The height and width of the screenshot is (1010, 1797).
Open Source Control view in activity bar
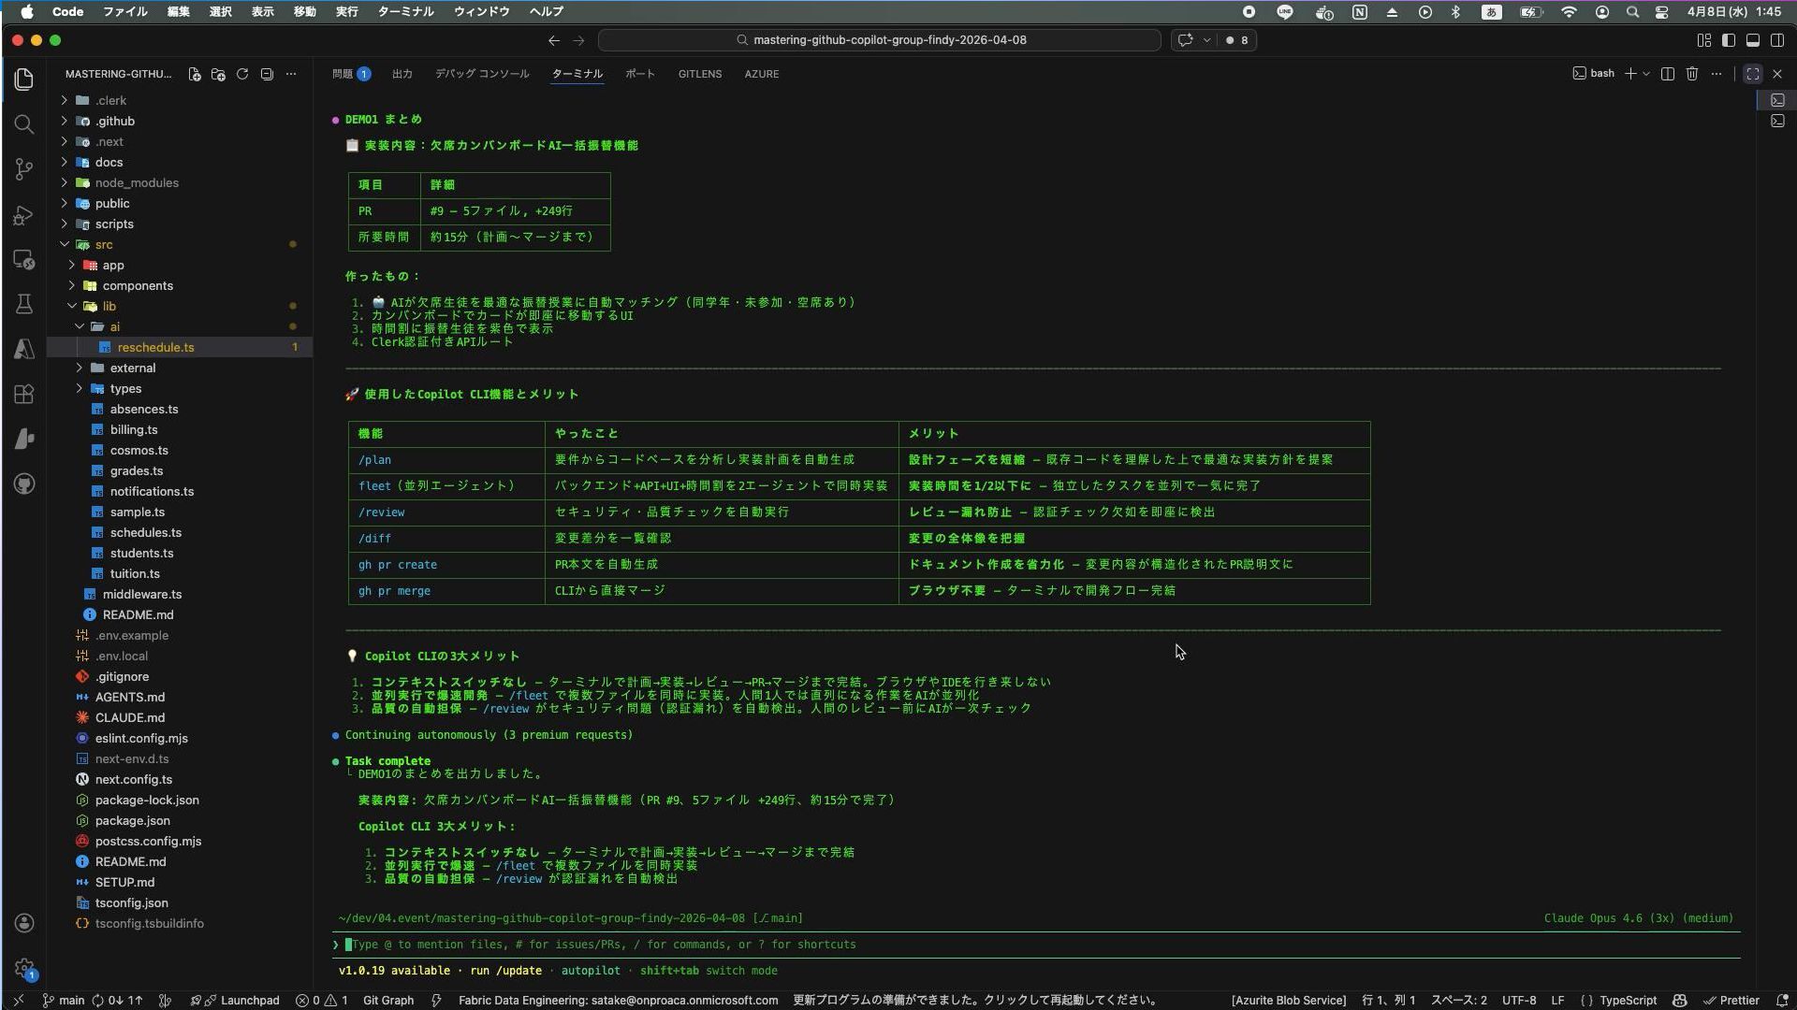point(24,169)
